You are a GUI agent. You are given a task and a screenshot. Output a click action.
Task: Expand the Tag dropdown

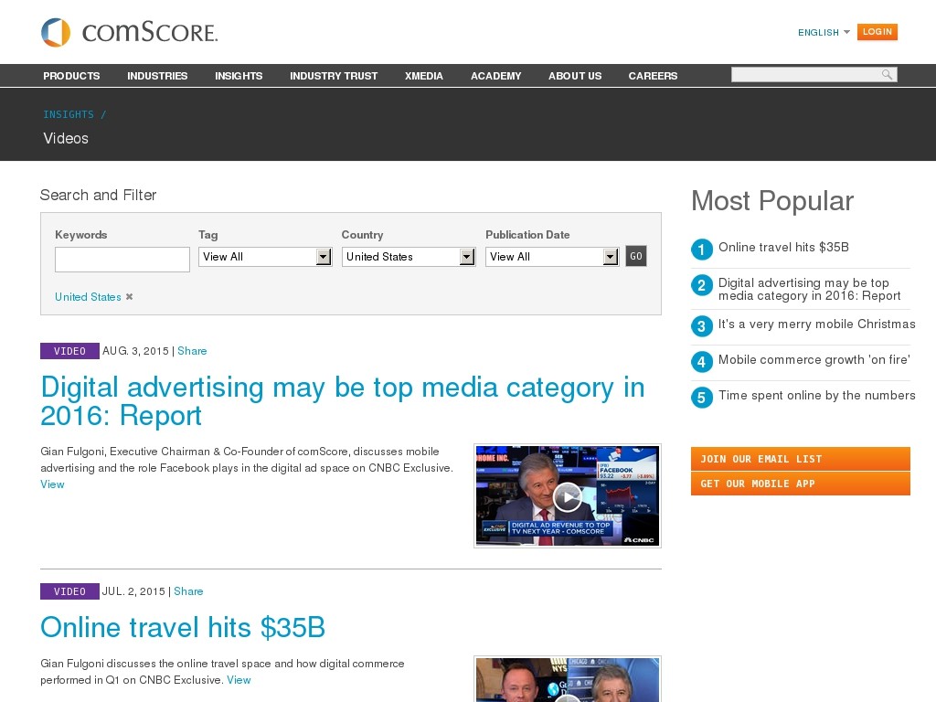[265, 257]
